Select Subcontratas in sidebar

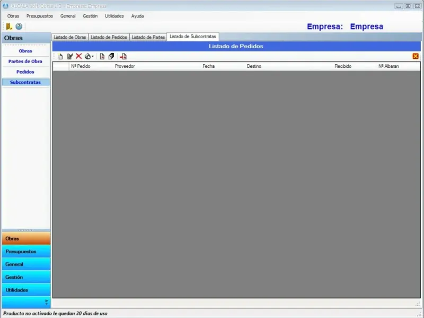(25, 82)
